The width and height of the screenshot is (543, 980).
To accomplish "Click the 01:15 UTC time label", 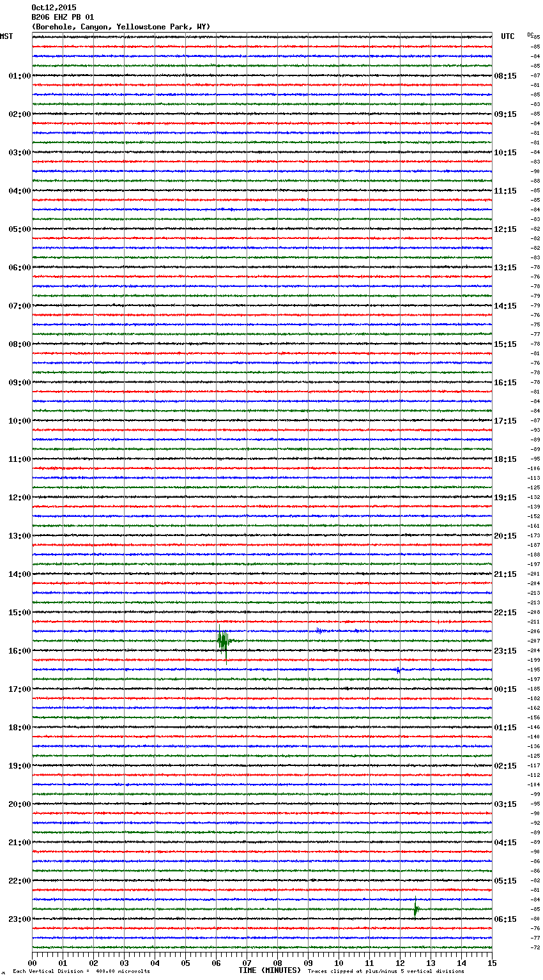I will [505, 728].
